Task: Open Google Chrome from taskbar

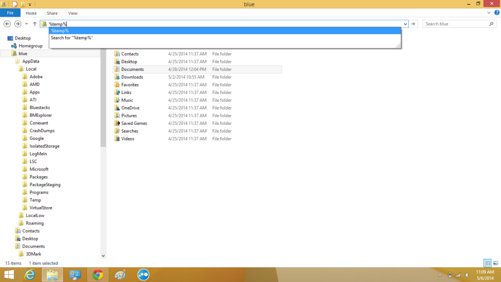Action: pos(98,275)
